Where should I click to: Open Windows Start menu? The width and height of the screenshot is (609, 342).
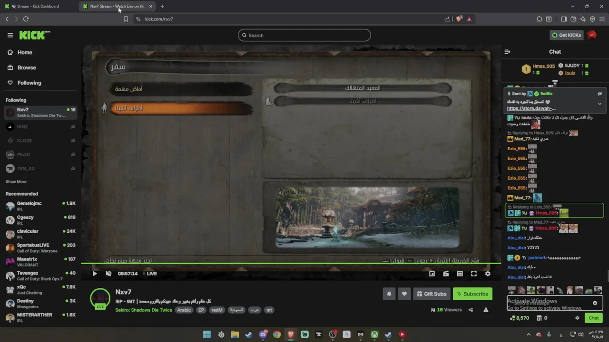coord(207,334)
